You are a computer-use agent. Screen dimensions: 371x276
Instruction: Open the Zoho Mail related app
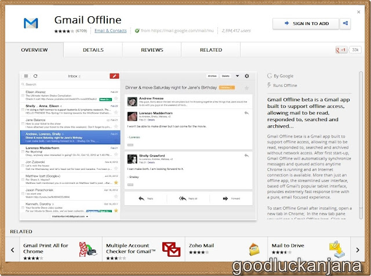(x=226, y=249)
